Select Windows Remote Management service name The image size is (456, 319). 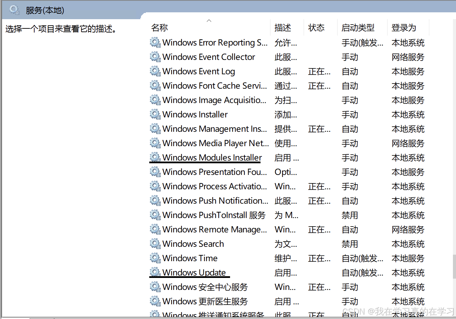215,229
